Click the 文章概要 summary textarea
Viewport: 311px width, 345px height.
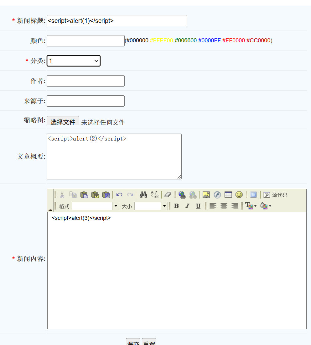point(114,157)
